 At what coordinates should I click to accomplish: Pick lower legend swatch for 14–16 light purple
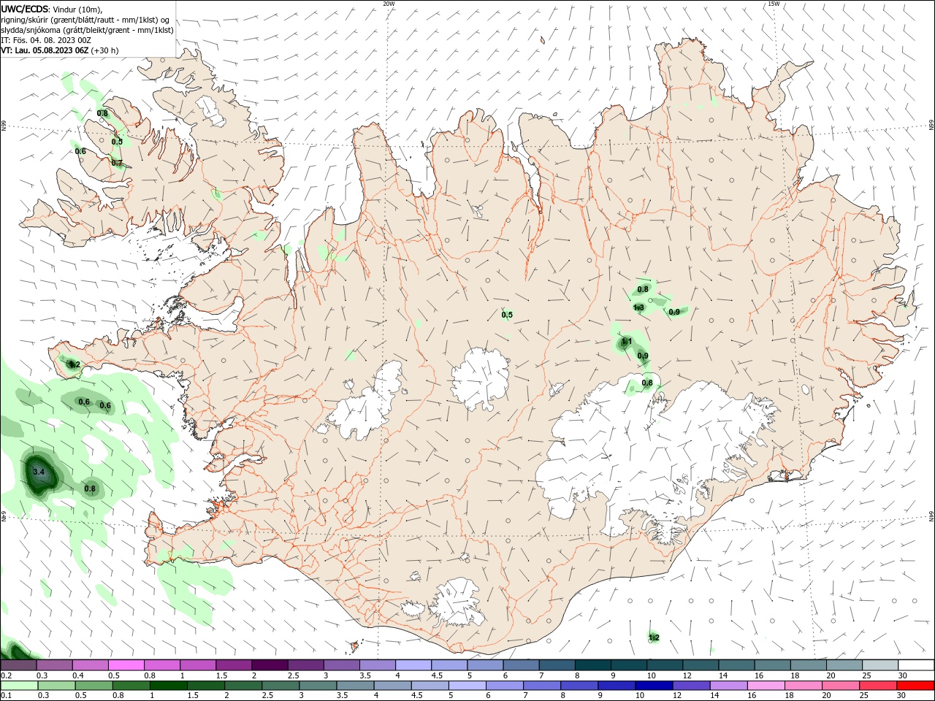click(x=729, y=685)
